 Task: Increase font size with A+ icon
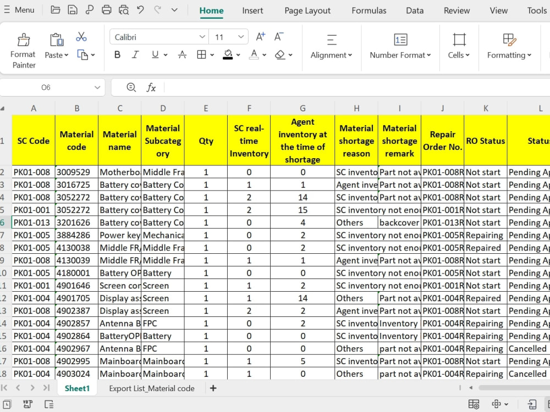(261, 36)
